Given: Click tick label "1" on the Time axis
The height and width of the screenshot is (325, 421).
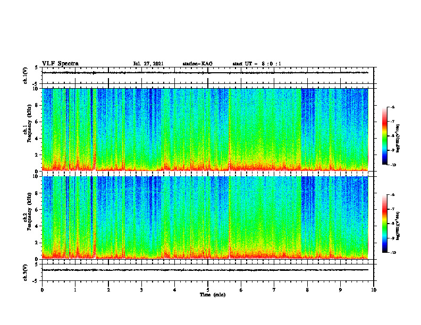Looking at the screenshot, I should pyautogui.click(x=75, y=290).
